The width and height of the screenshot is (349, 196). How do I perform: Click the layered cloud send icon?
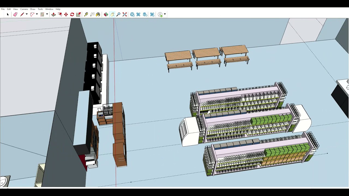point(145,14)
